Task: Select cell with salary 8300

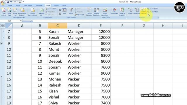Action: tap(101, 55)
